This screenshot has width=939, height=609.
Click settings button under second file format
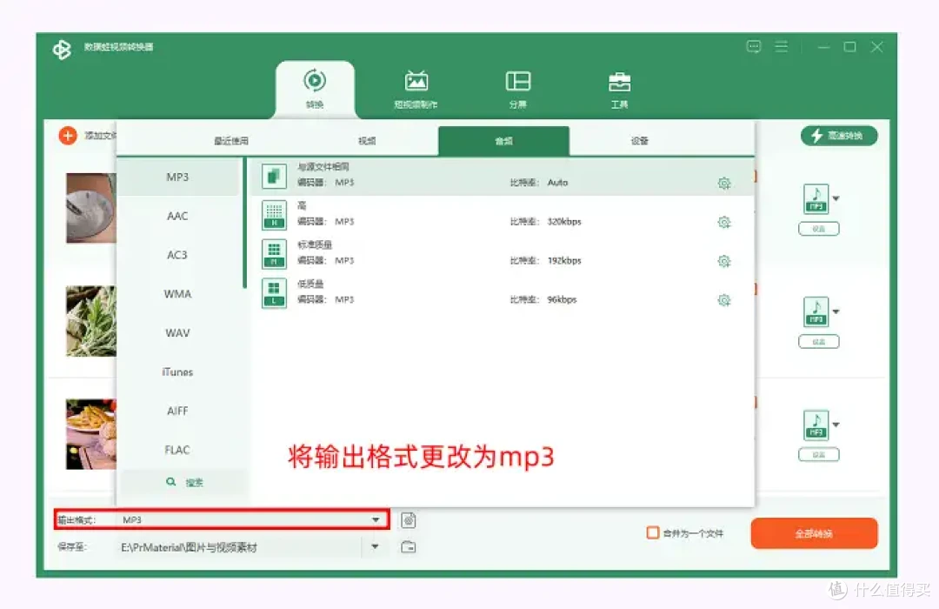click(819, 342)
